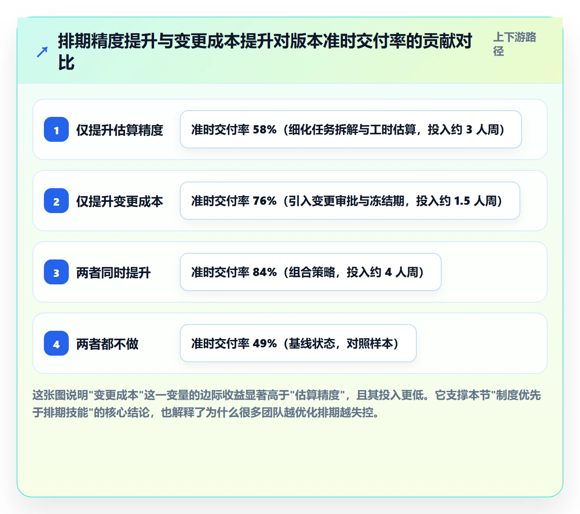The width and height of the screenshot is (580, 514).
Task: Click number badge 1
Action: [x=56, y=129]
